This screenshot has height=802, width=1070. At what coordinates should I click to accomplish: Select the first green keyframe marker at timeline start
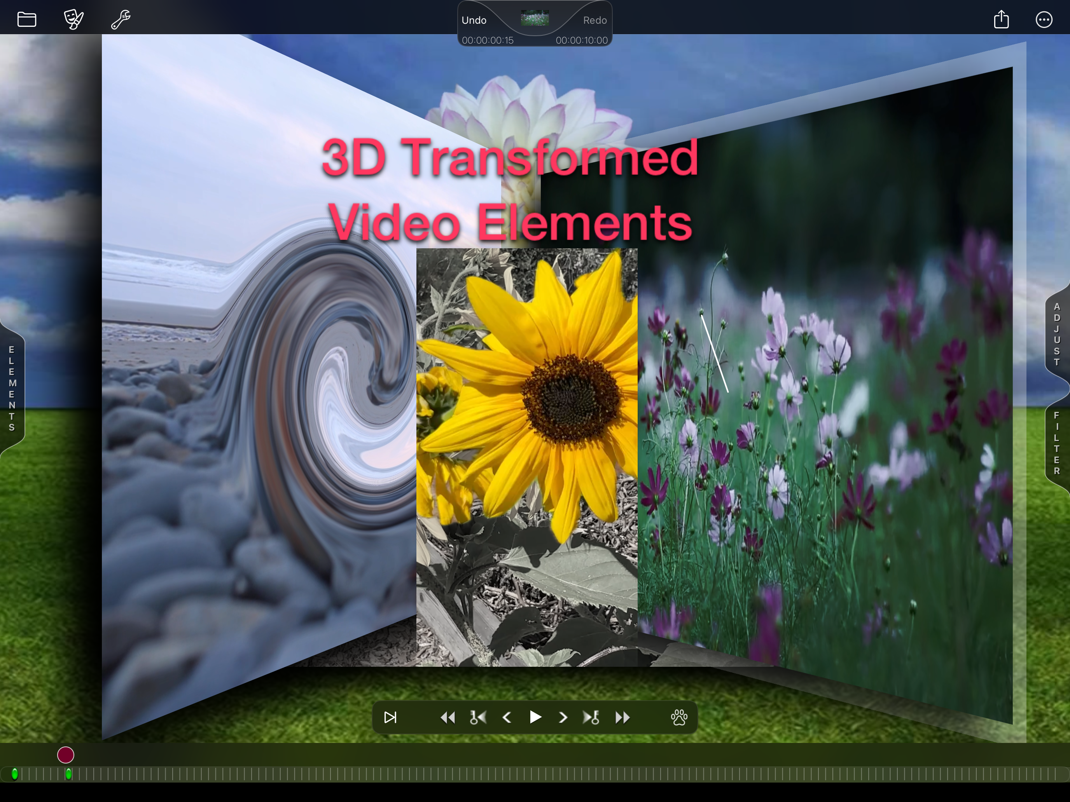pos(14,774)
